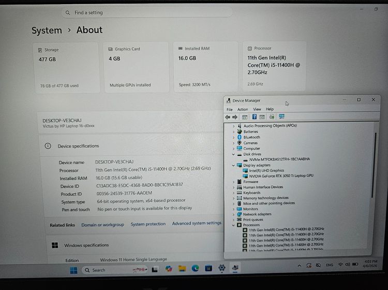Image resolution: width=388 pixels, height=290 pixels.
Task: Click the Device Manager toolbar icon with green arrow
Action: 272,117
